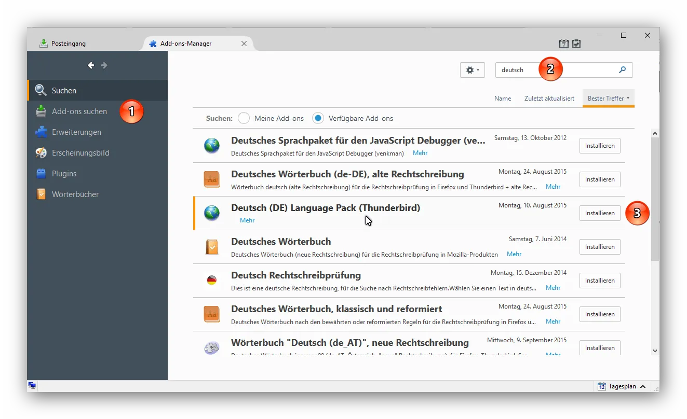Screen dimensions: 687x419
Task: Install Deutsches Wörterbuch from 7. Juni 2014
Action: [x=600, y=247]
